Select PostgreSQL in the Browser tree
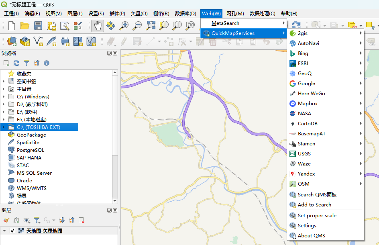Screen dimensions: 379x245 pos(30,150)
